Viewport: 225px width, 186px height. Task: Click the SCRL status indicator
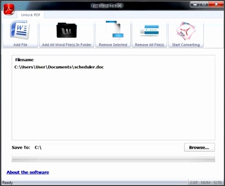218,183
